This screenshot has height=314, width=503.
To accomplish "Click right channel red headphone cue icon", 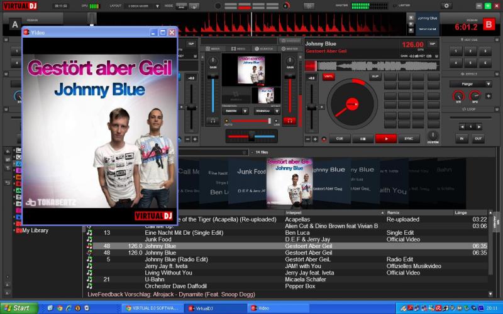I will pos(290,121).
